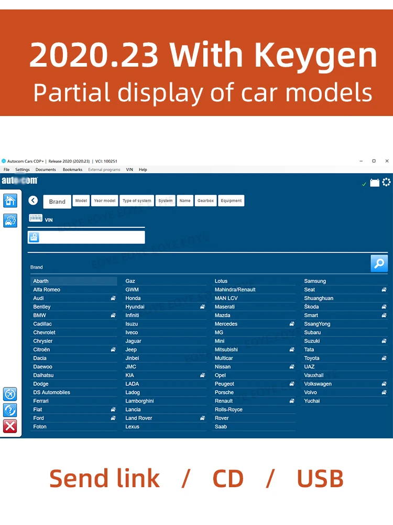Choose Jaguar from the list

165,341
